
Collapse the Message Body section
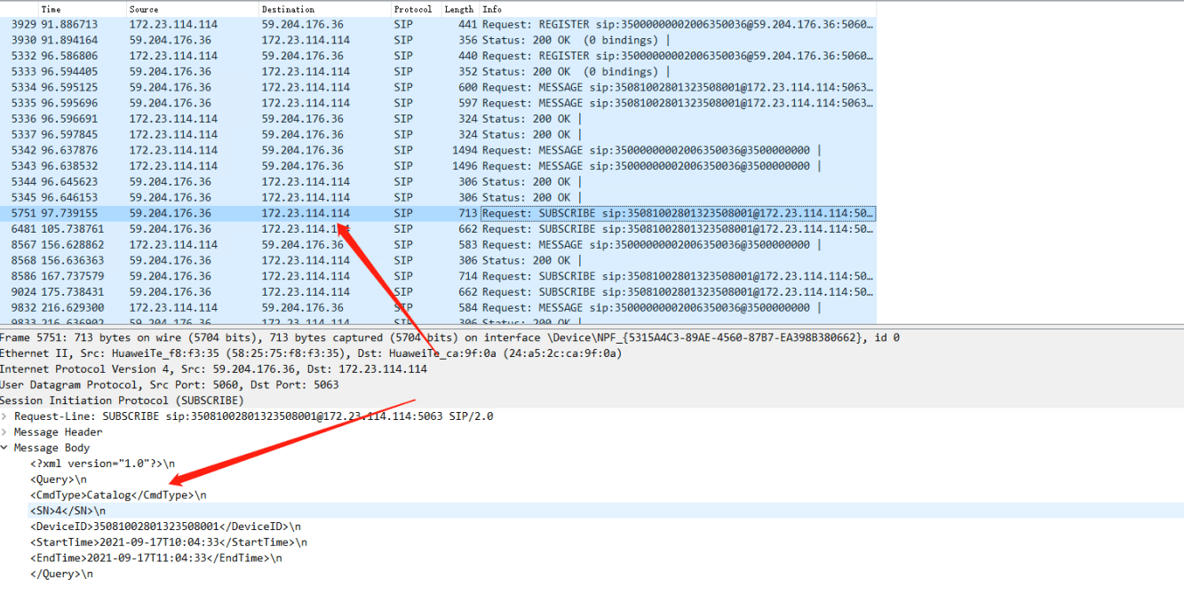(5, 448)
